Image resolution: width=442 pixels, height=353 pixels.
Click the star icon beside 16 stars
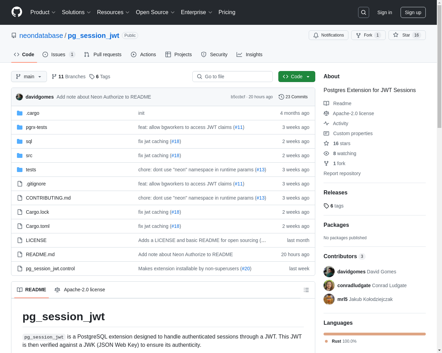[326, 143]
